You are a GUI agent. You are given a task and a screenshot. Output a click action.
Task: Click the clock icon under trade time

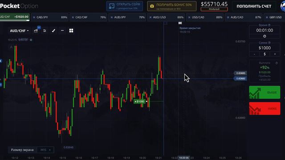[x=265, y=36]
